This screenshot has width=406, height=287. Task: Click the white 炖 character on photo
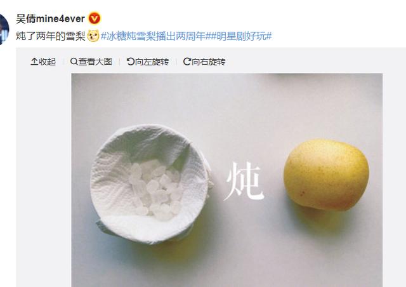coord(244,181)
